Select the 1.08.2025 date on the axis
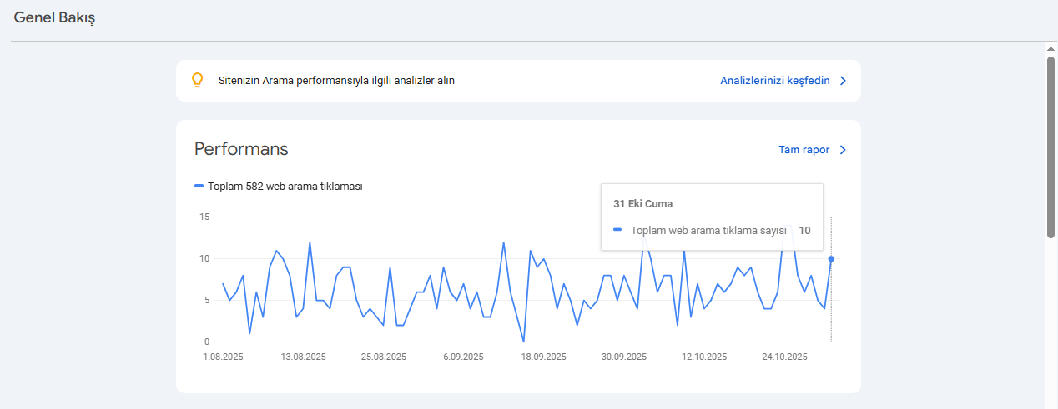Viewport: 1058px width, 409px height. [224, 357]
